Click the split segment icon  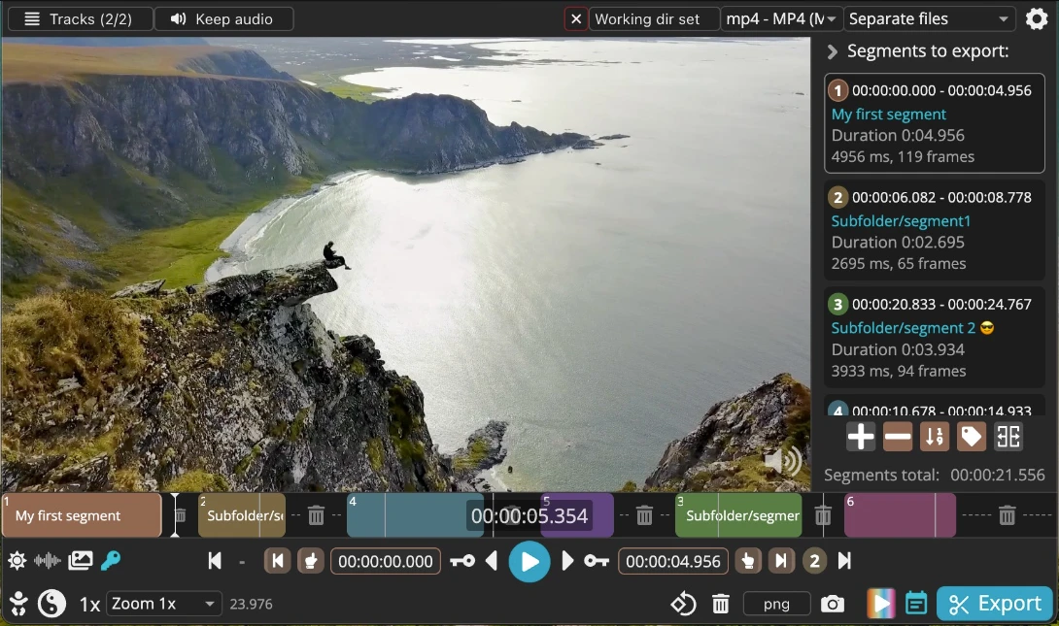tap(1008, 437)
